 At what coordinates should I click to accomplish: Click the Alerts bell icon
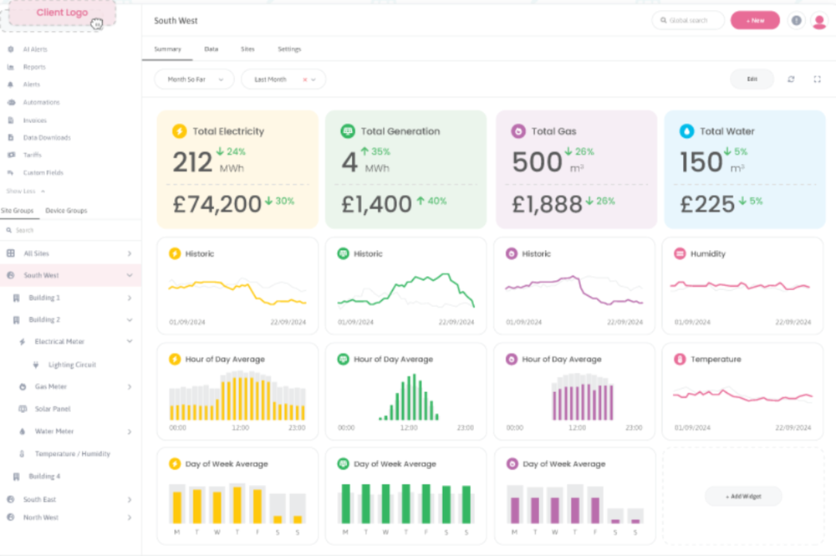(x=11, y=84)
